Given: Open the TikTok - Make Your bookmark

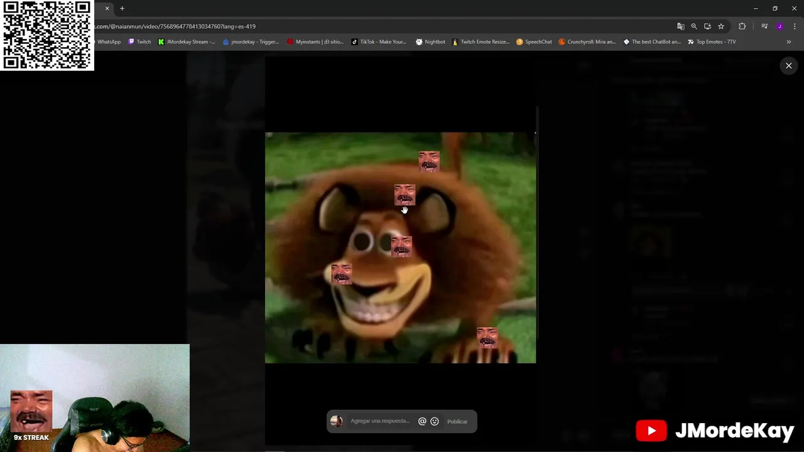Looking at the screenshot, I should click(x=379, y=42).
